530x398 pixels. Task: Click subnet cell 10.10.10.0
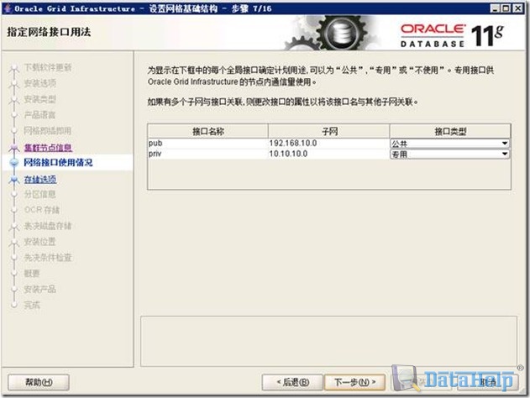[328, 154]
